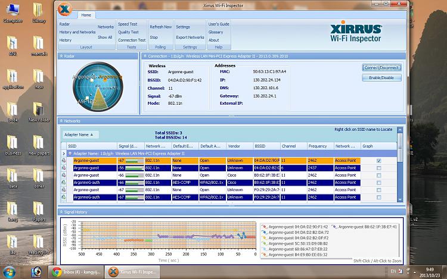Select legend entry Argonne-guest B4:E9:B0:EE:E6:32
Viewport: 447px width, 279px height.
[x=295, y=255]
